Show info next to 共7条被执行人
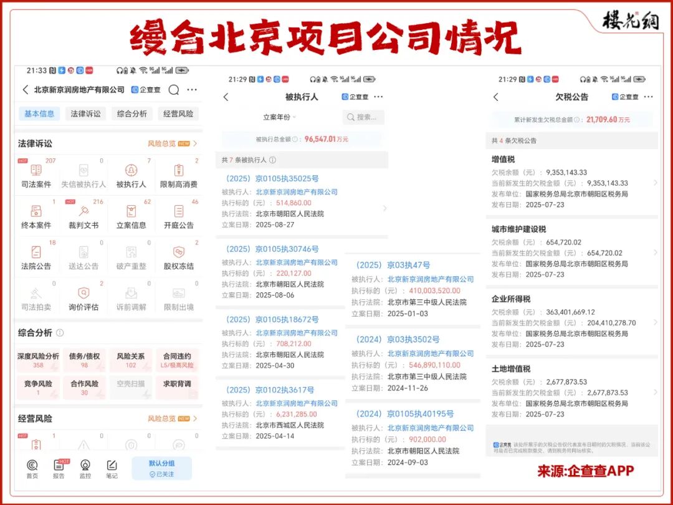 [272, 160]
